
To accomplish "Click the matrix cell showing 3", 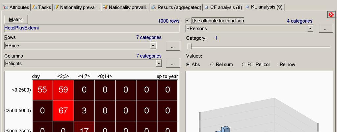I will click(x=84, y=110).
